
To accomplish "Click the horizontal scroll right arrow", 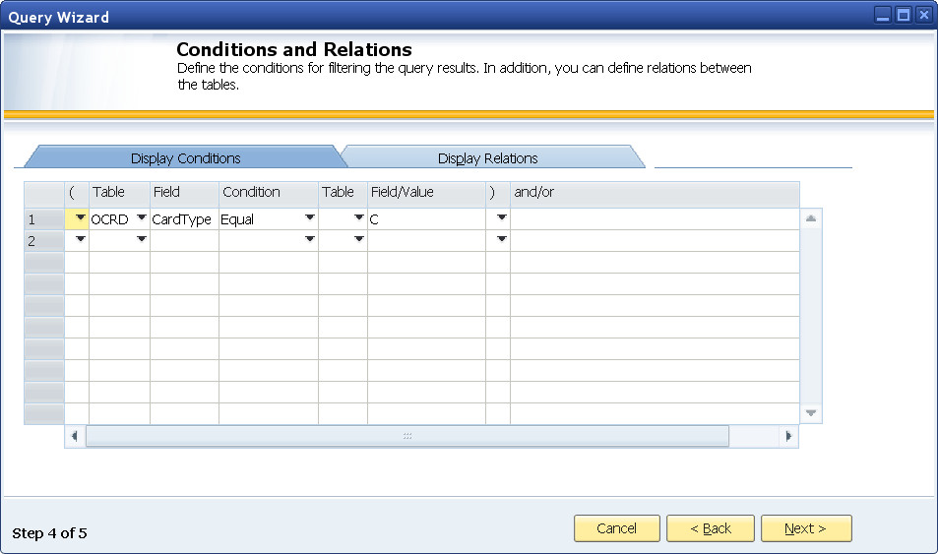I will (787, 436).
